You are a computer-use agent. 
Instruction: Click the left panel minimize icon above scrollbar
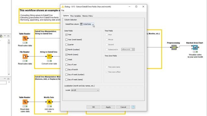5,36
